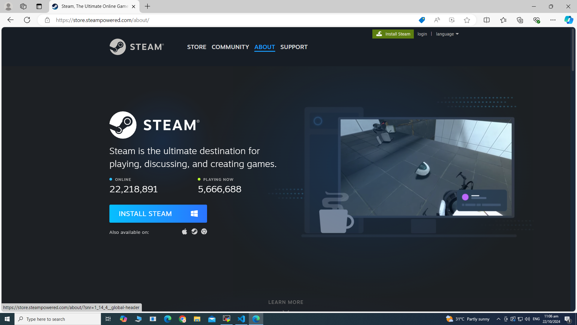Open Edge Settings and more menu

(x=553, y=20)
